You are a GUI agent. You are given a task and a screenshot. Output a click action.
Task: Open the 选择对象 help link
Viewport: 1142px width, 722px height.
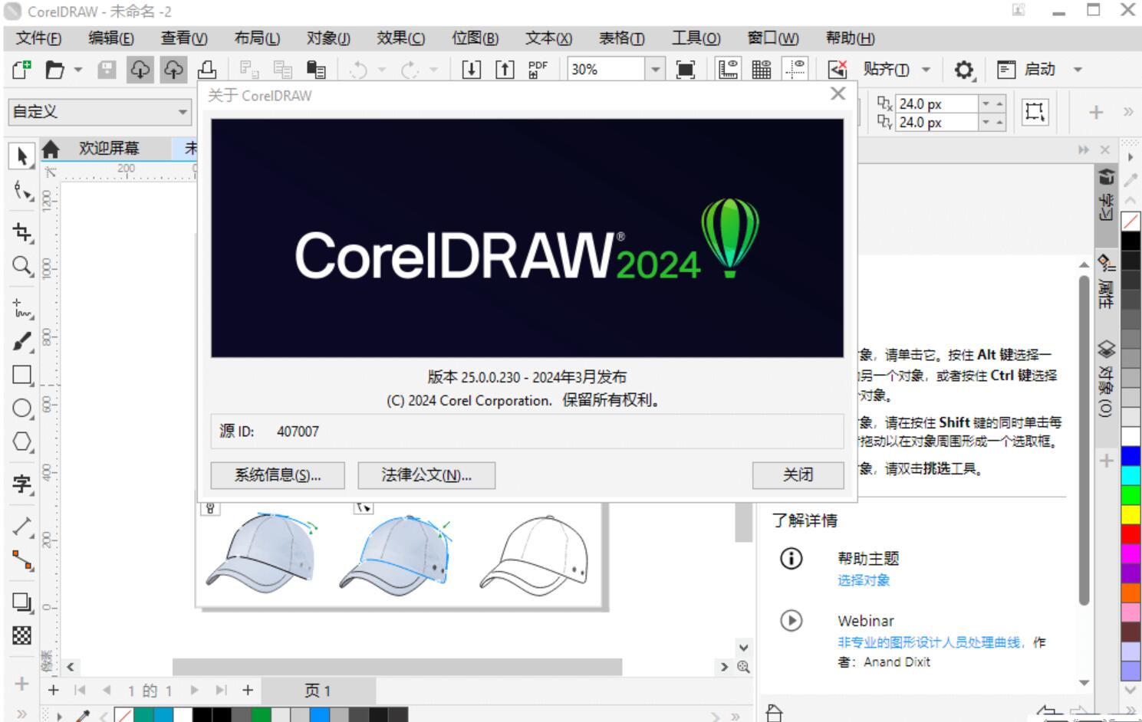pyautogui.click(x=864, y=580)
